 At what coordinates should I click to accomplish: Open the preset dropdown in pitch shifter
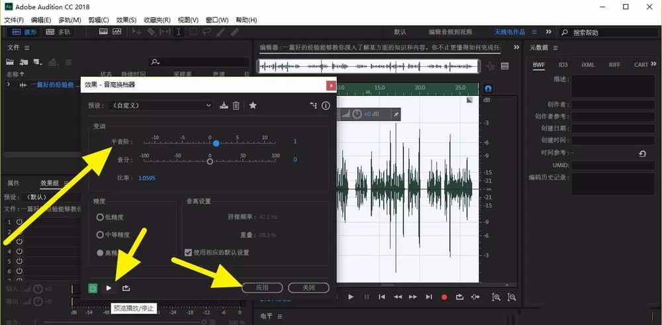(160, 105)
